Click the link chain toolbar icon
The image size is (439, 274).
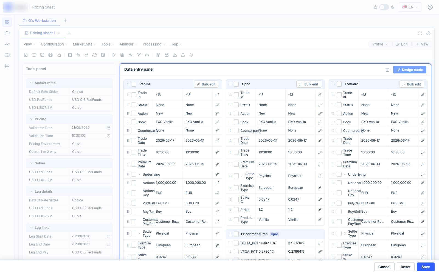pyautogui.click(x=147, y=55)
